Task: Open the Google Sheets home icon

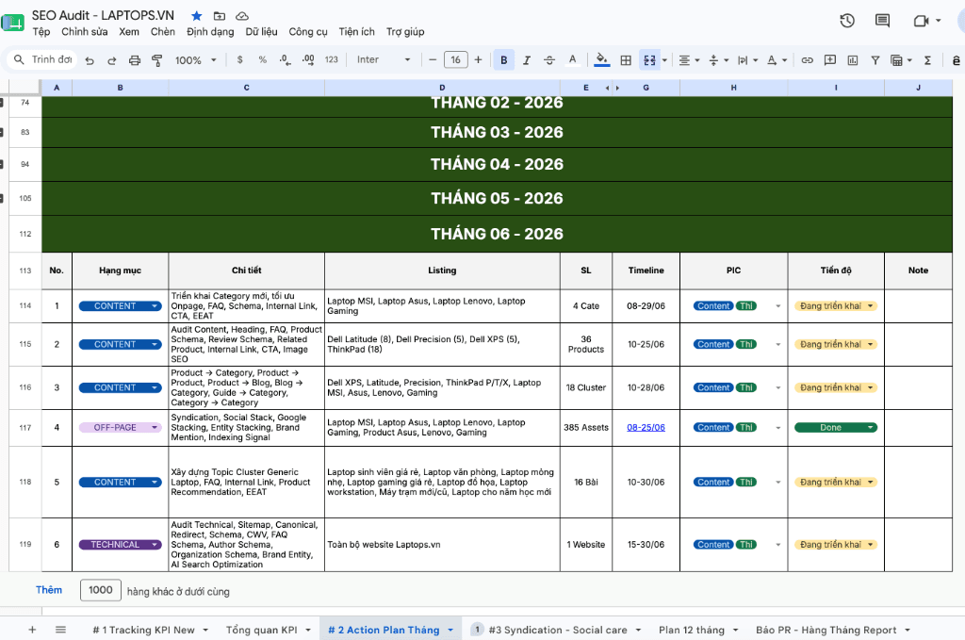Action: coord(12,23)
